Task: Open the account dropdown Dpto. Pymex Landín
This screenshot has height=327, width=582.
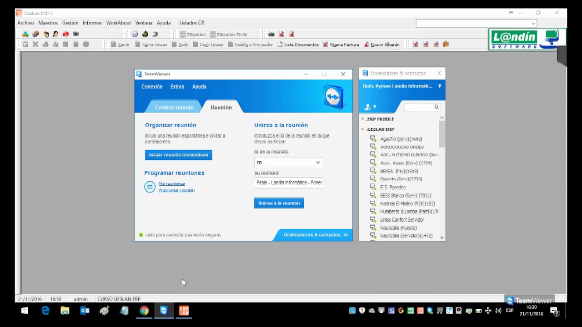Action: coord(402,86)
